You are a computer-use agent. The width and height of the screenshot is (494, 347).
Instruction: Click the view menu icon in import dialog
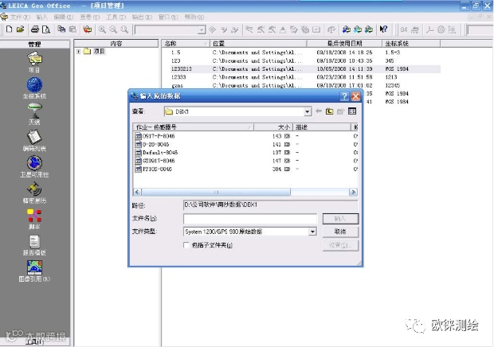(x=352, y=111)
